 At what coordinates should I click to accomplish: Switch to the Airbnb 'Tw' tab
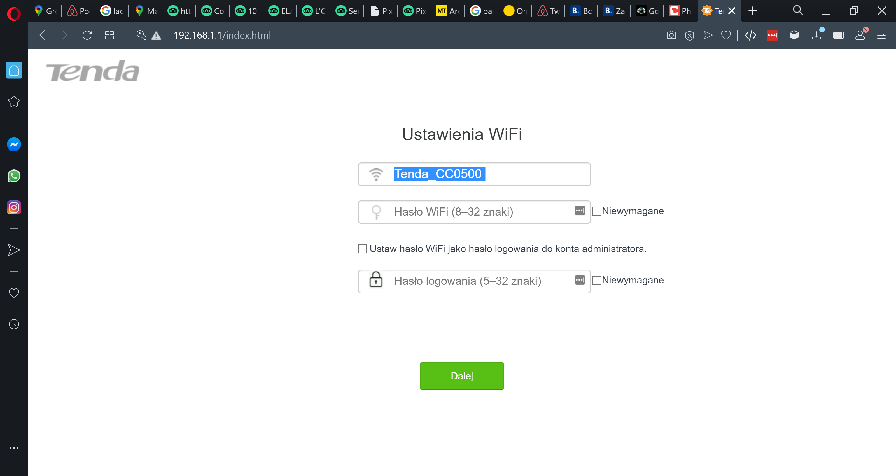click(549, 11)
